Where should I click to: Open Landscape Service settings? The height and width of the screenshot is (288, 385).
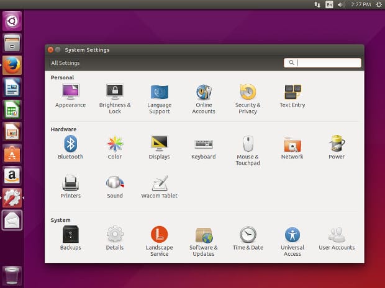160,241
